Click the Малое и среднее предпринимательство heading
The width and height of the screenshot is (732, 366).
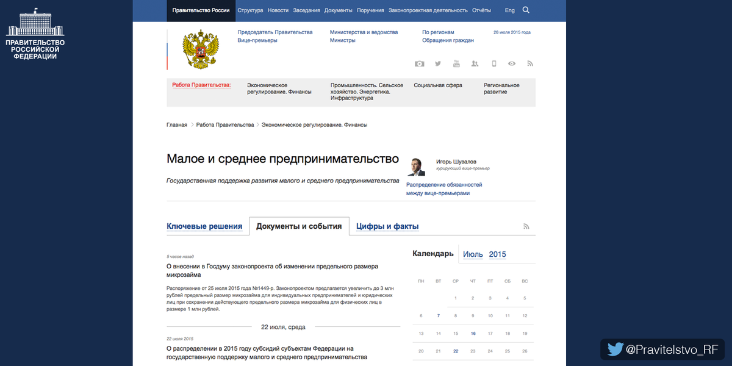click(282, 159)
